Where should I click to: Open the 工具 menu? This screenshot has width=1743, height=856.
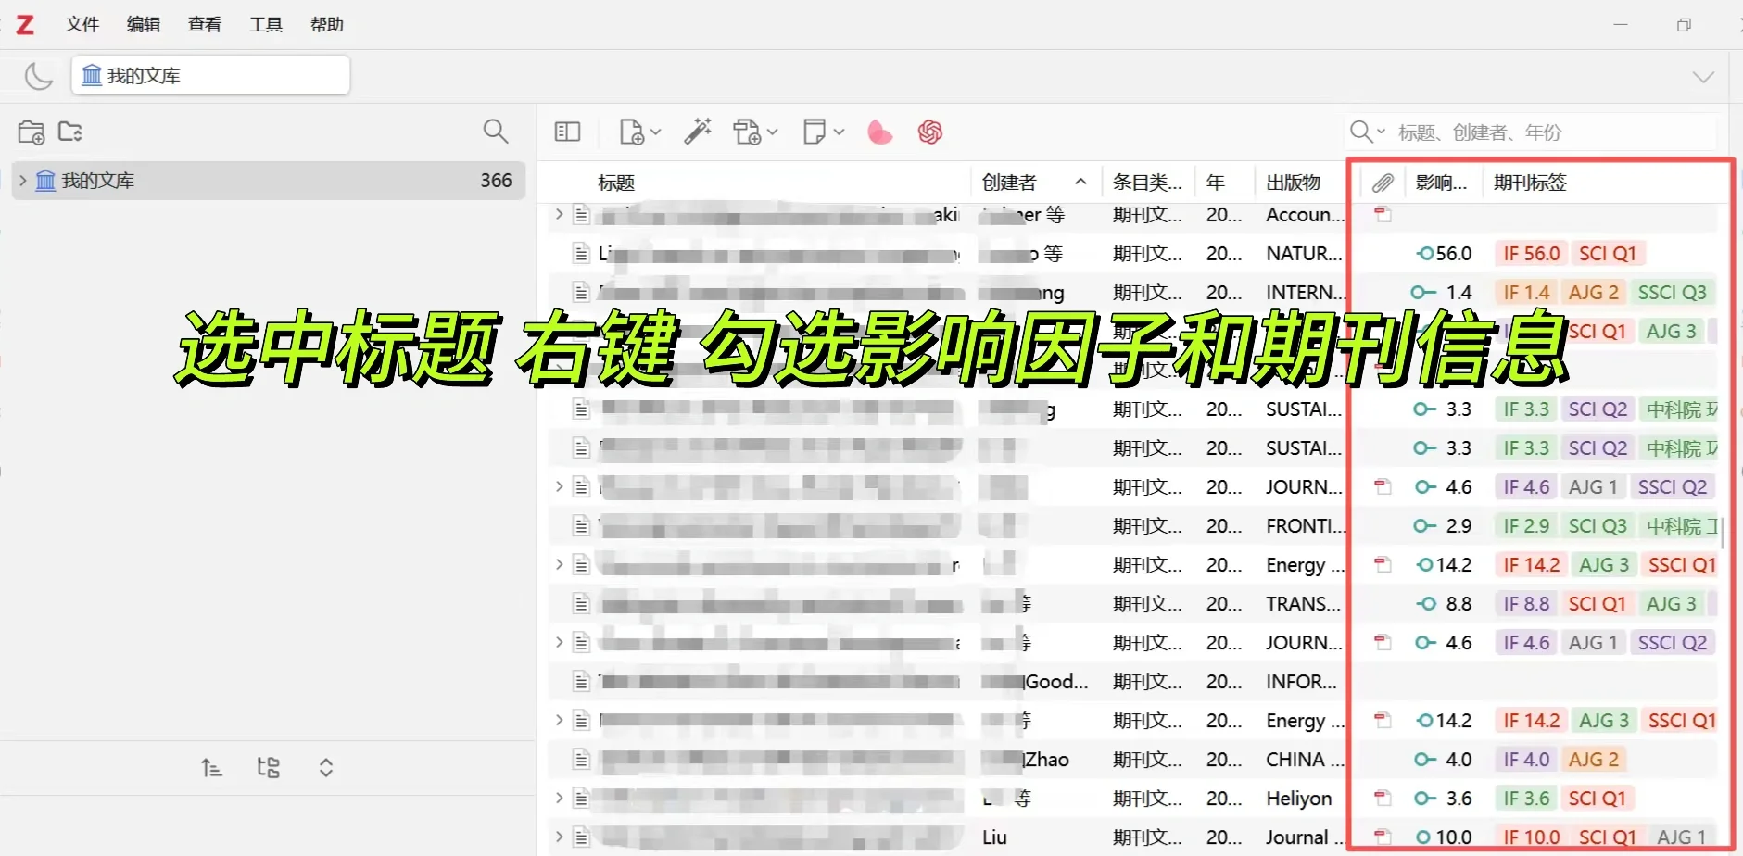click(x=264, y=24)
